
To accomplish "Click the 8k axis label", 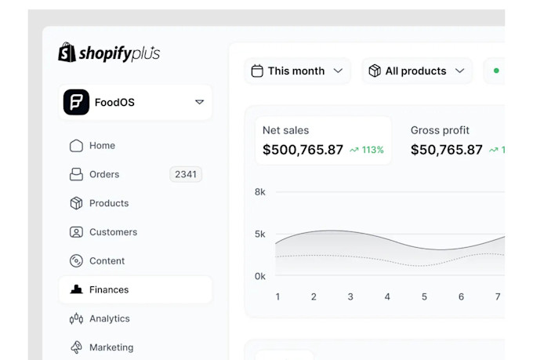I will coord(260,192).
